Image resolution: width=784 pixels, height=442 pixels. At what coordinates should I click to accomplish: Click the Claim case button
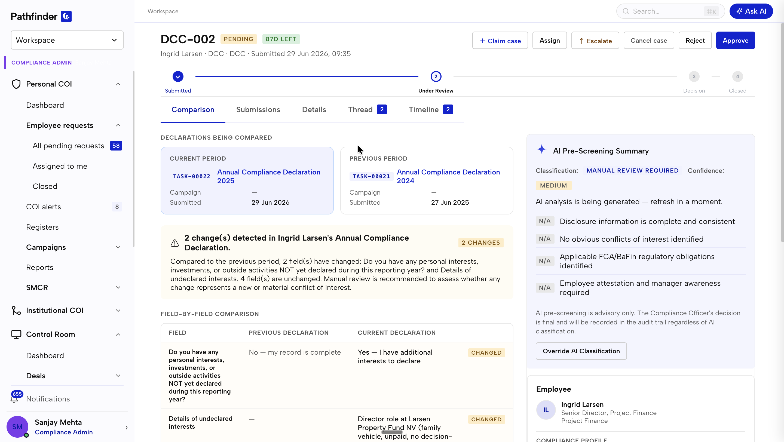pos(500,41)
